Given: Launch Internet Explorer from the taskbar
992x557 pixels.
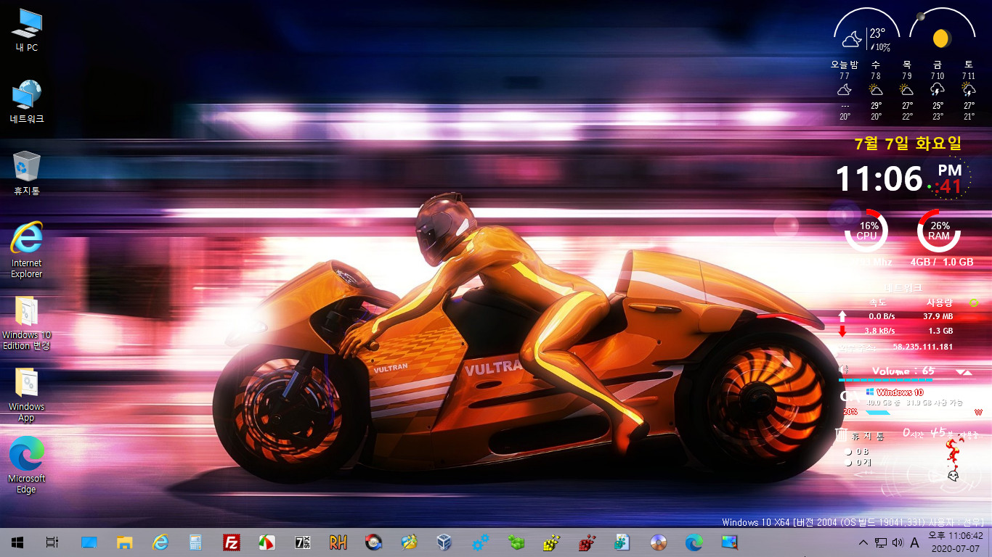Looking at the screenshot, I should tap(160, 542).
